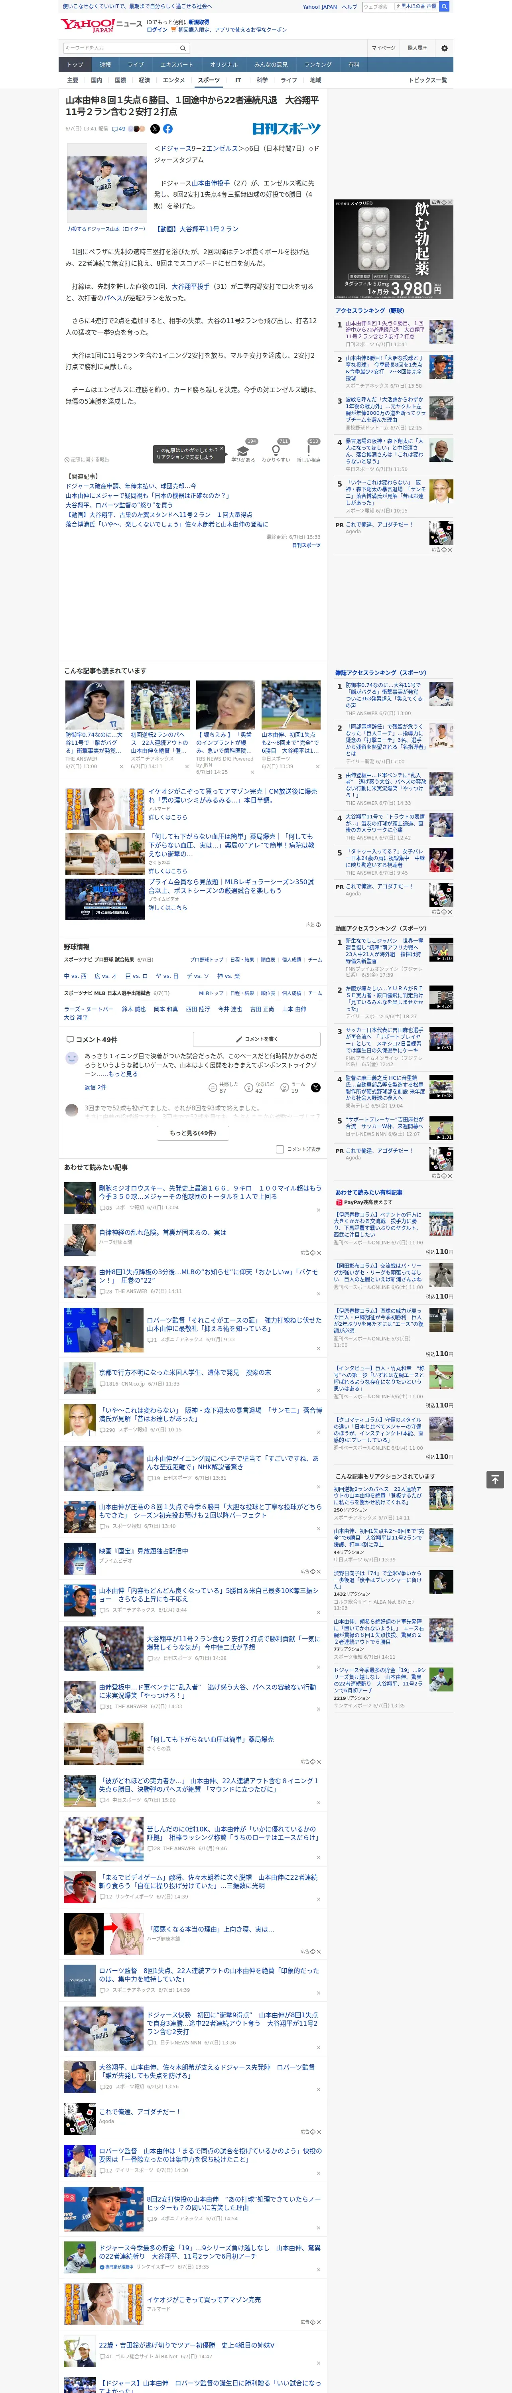Share the article on X from the headline
The height and width of the screenshot is (2393, 512).
pyautogui.click(x=155, y=129)
